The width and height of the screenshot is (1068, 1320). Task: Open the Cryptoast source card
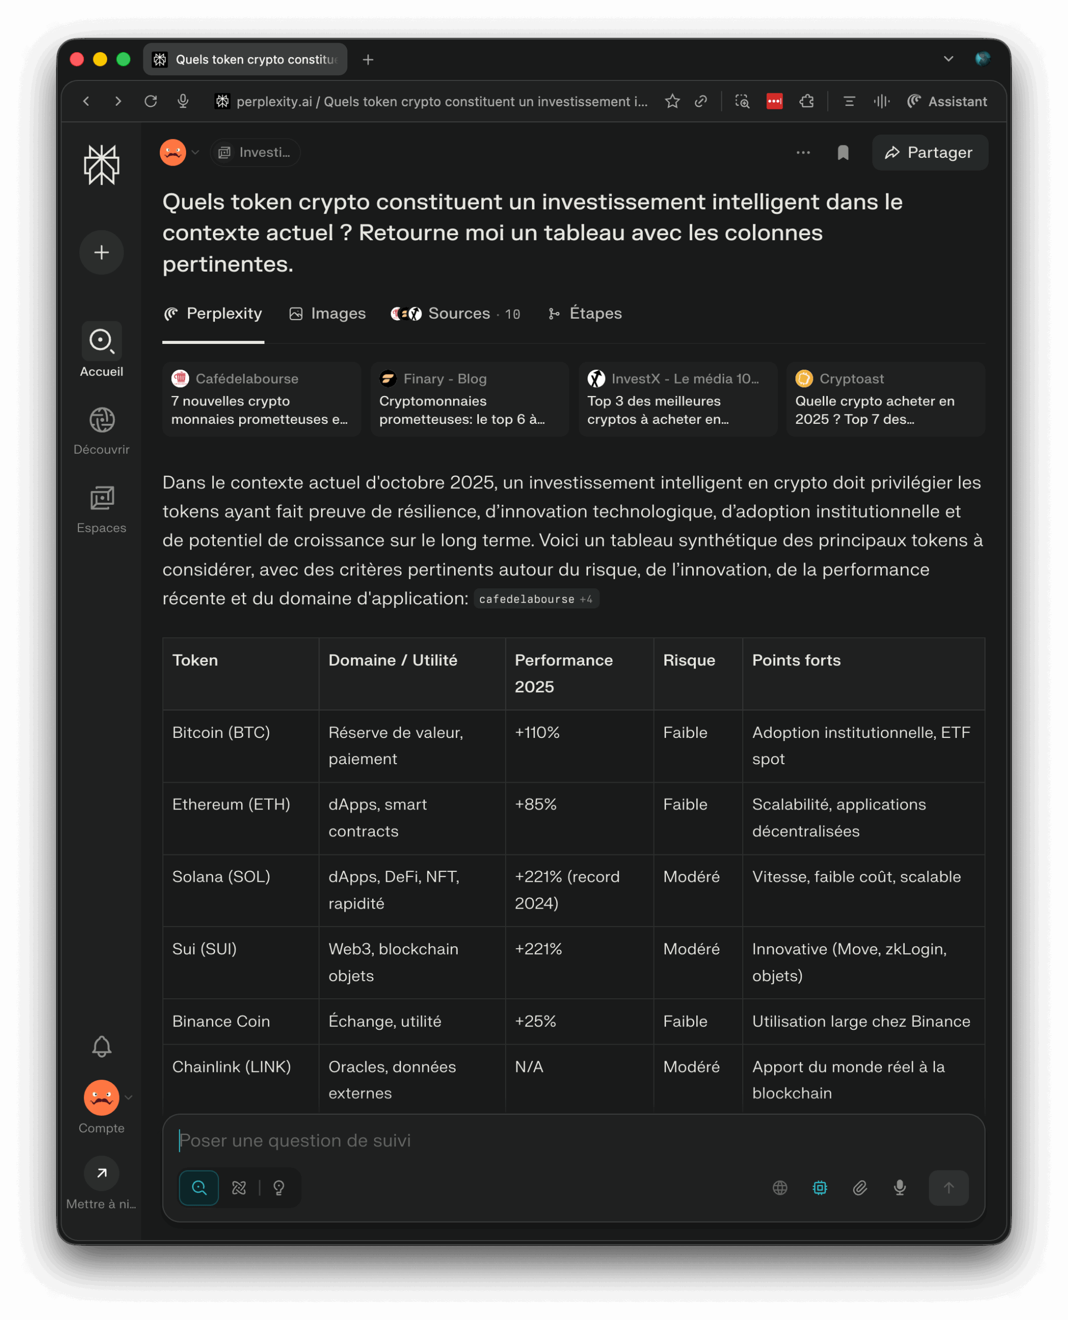point(886,399)
